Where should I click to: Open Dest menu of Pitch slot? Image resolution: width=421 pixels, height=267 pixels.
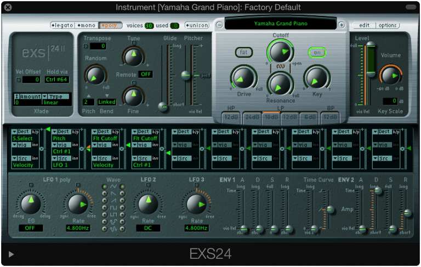coord(61,132)
